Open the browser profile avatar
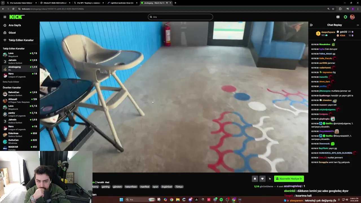361x203 pixels. (x=353, y=9)
